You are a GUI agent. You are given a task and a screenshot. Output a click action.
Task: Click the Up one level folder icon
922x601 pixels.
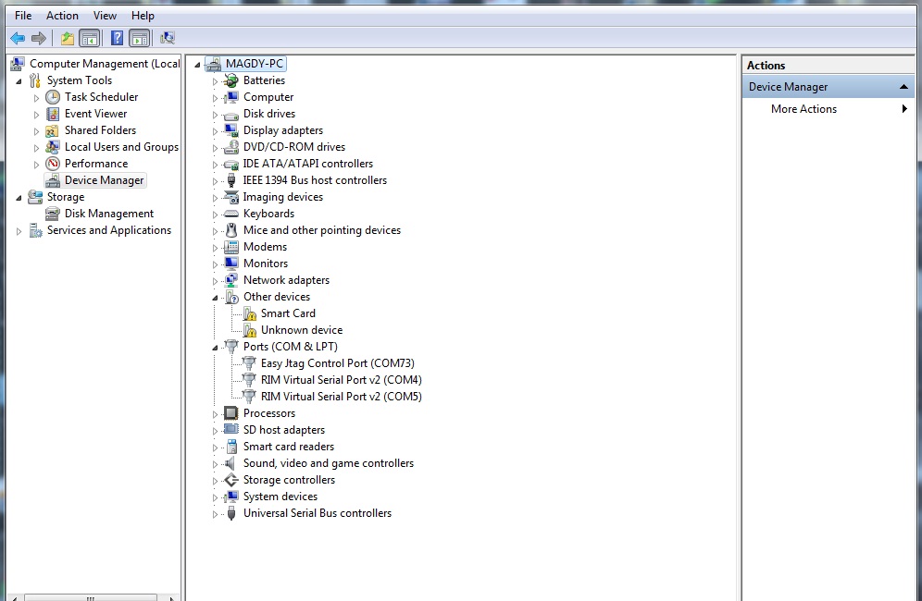(68, 39)
